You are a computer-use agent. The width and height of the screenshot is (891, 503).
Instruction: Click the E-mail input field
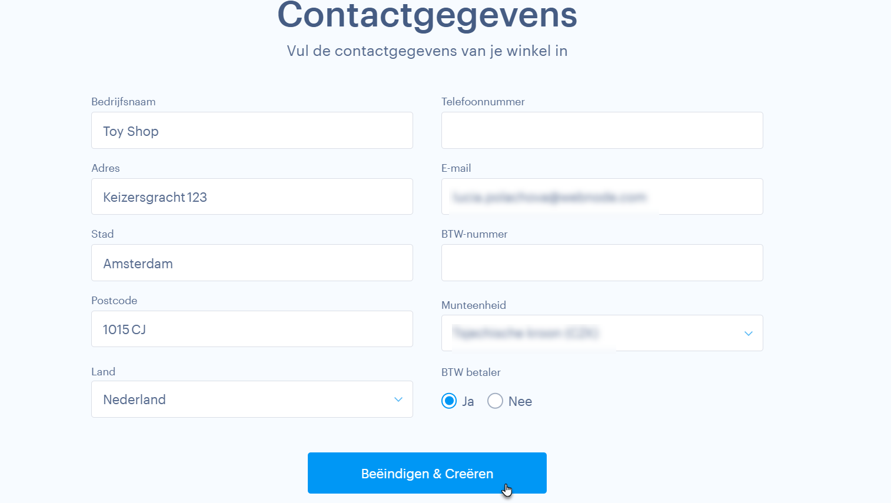[x=602, y=196]
